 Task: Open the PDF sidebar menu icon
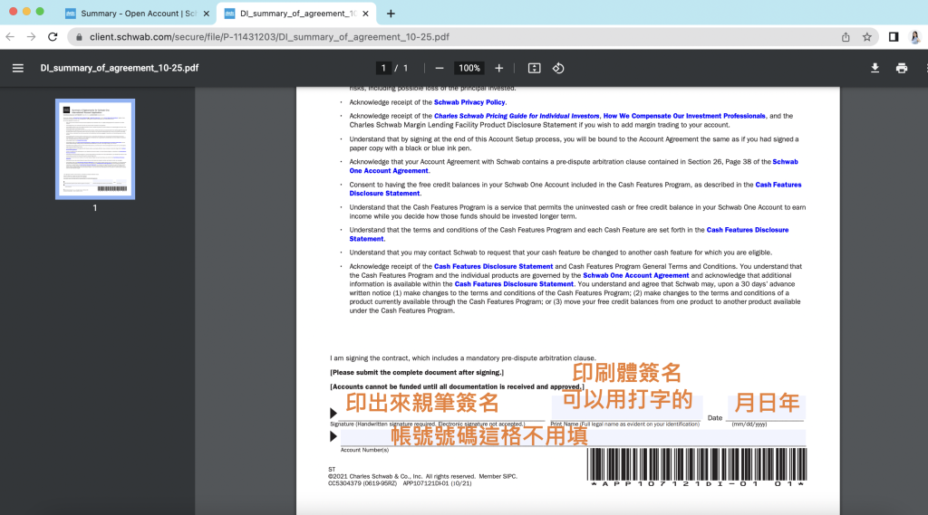tap(18, 68)
